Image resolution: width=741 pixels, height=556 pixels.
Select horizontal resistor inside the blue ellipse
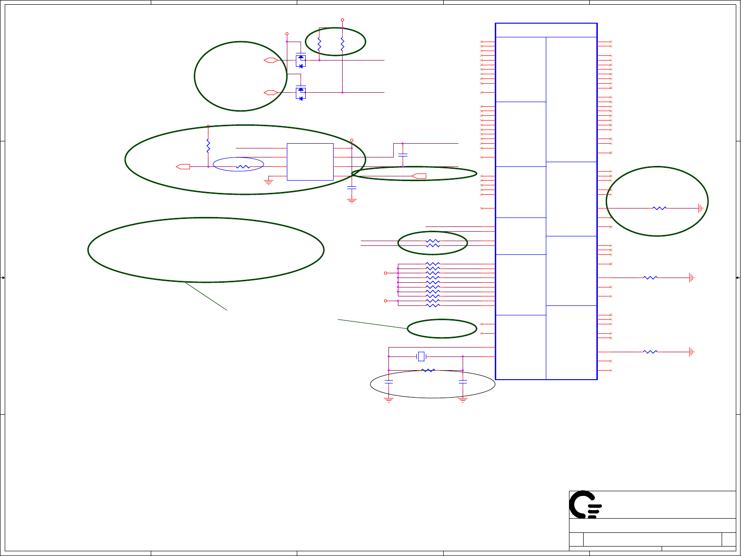(x=243, y=166)
